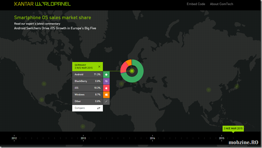
Task: Click the 3 M/E MAR 2015 timeline tag
Action: click(233, 129)
